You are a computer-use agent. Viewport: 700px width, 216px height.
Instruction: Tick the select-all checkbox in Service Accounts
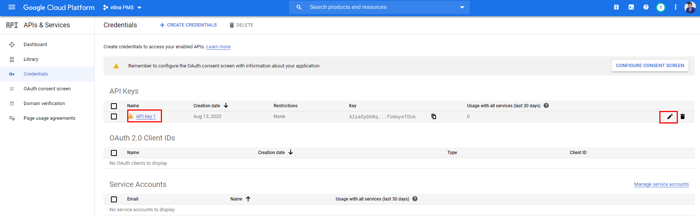pyautogui.click(x=114, y=199)
